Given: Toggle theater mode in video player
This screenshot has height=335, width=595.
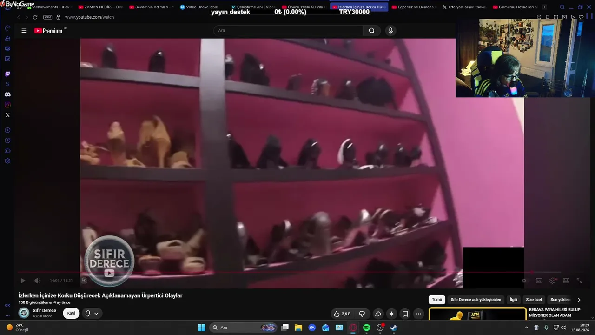Looking at the screenshot, I should coord(566,281).
